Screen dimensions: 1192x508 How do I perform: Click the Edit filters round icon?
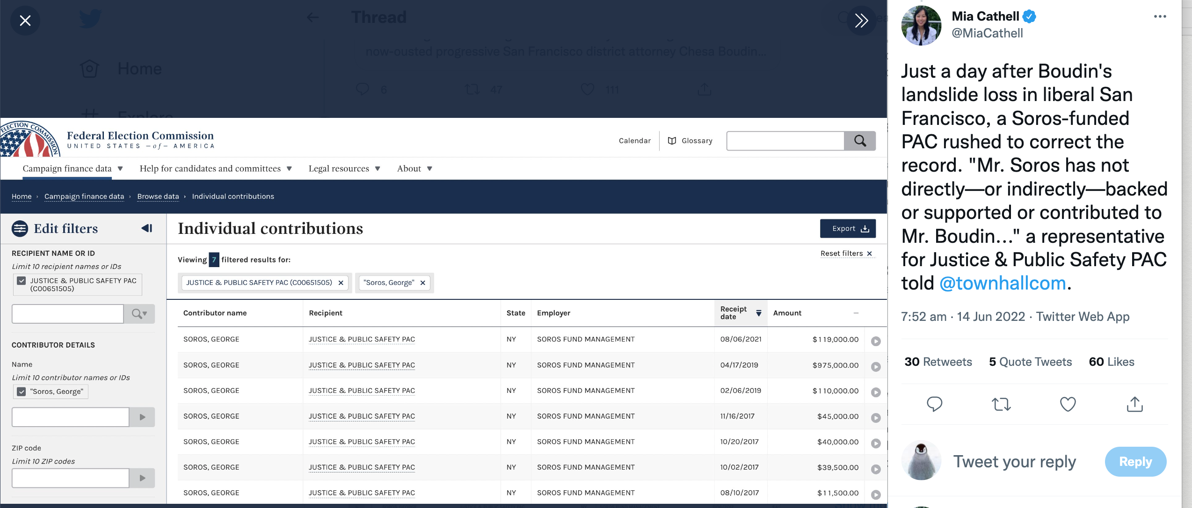[x=20, y=228]
